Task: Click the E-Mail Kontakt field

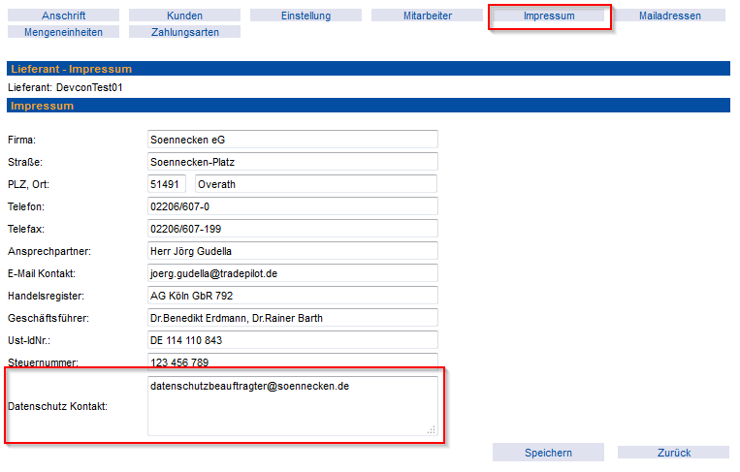Action: (293, 273)
